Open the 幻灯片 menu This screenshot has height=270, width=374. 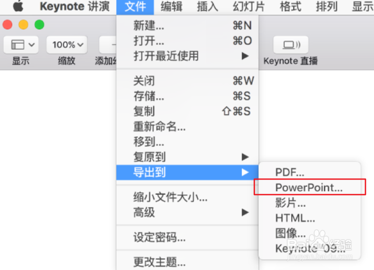click(x=249, y=7)
